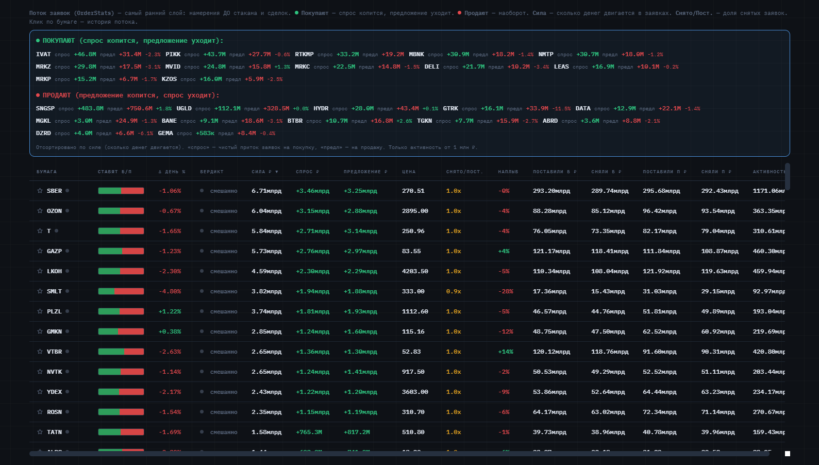Viewport: 819px width, 465px height.
Task: Sort by the ЦЕНА column header
Action: point(409,172)
